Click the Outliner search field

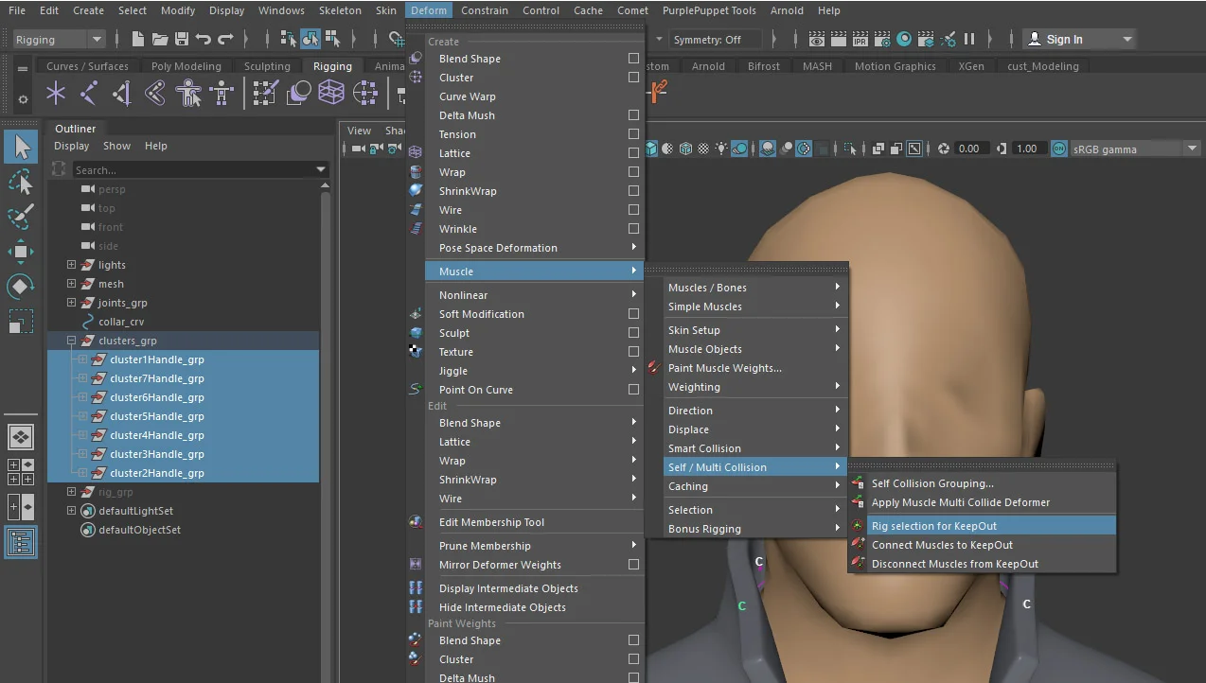(194, 170)
